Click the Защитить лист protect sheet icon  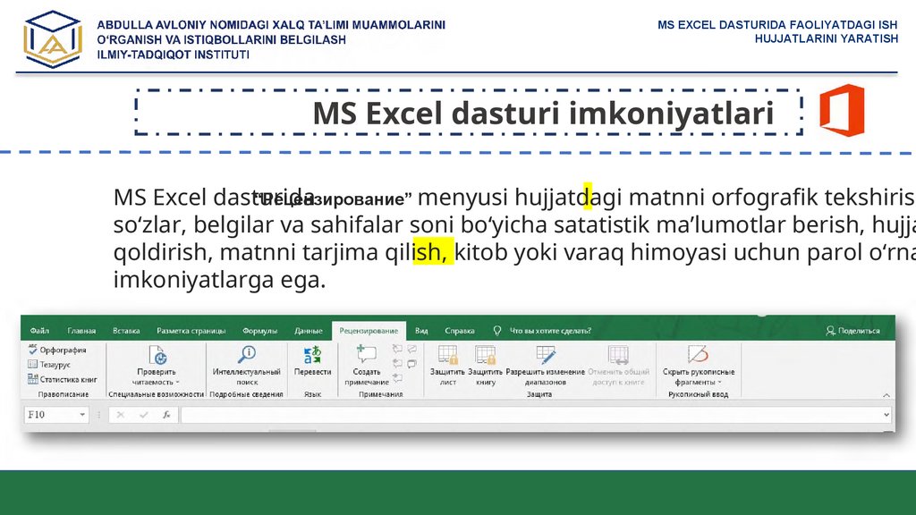pyautogui.click(x=447, y=354)
